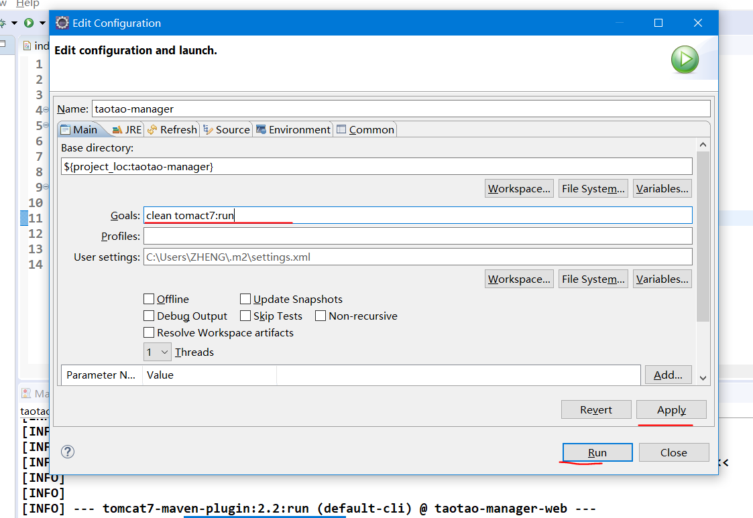Collapse the fold marker at line 4
Image resolution: width=753 pixels, height=518 pixels.
[x=46, y=109]
